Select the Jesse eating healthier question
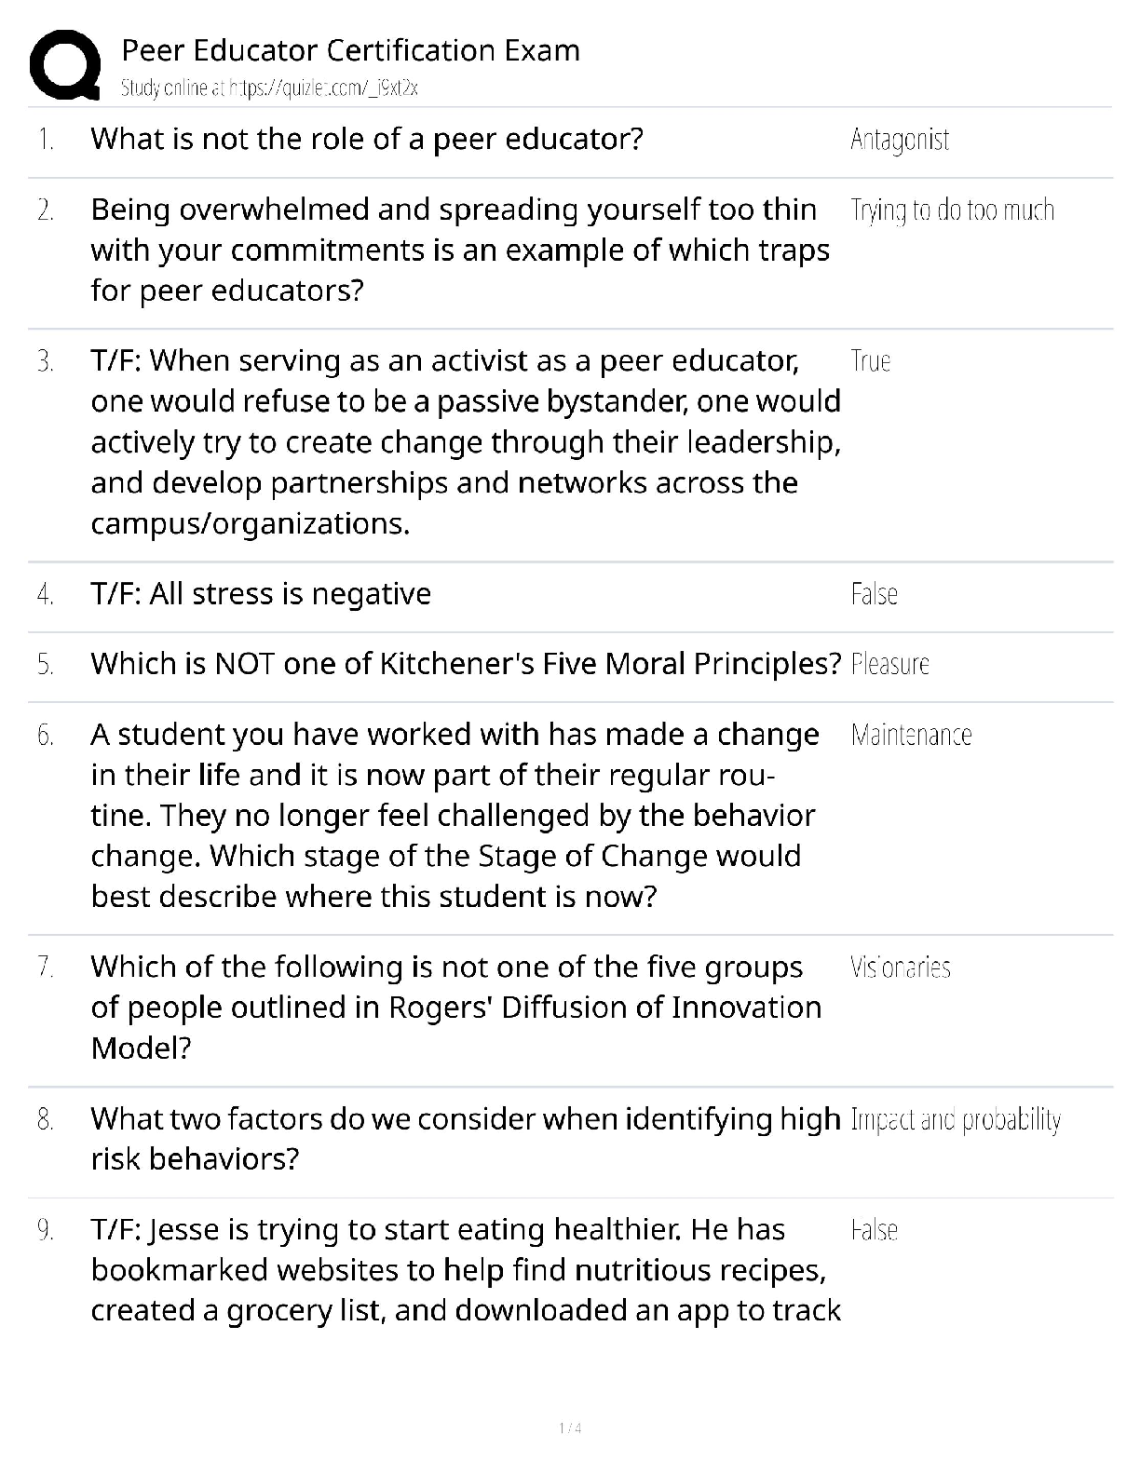 (x=466, y=1270)
